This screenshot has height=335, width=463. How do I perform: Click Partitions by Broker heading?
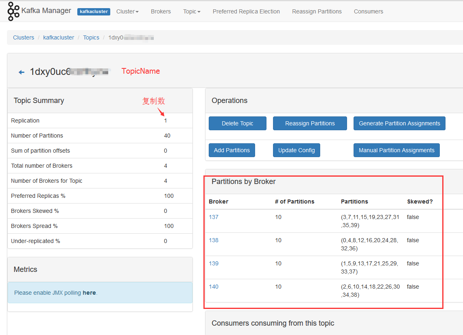coord(243,182)
